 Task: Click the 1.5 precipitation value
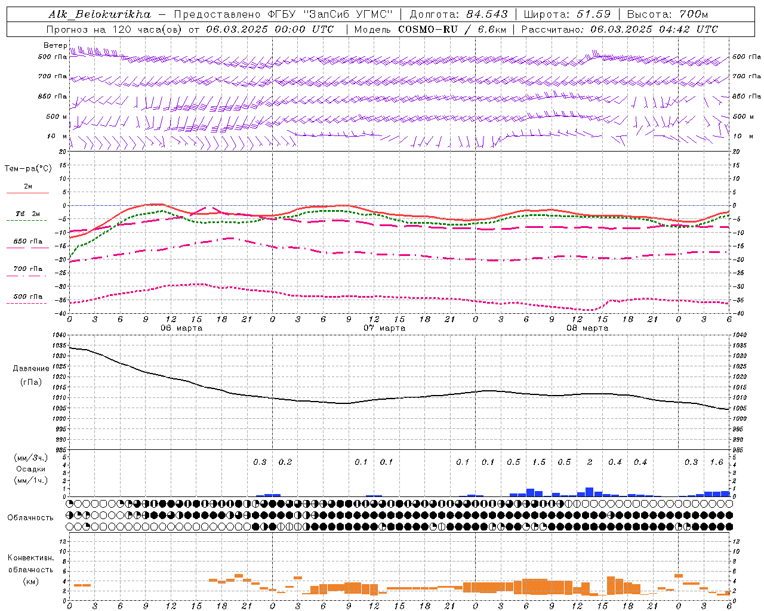tap(538, 462)
